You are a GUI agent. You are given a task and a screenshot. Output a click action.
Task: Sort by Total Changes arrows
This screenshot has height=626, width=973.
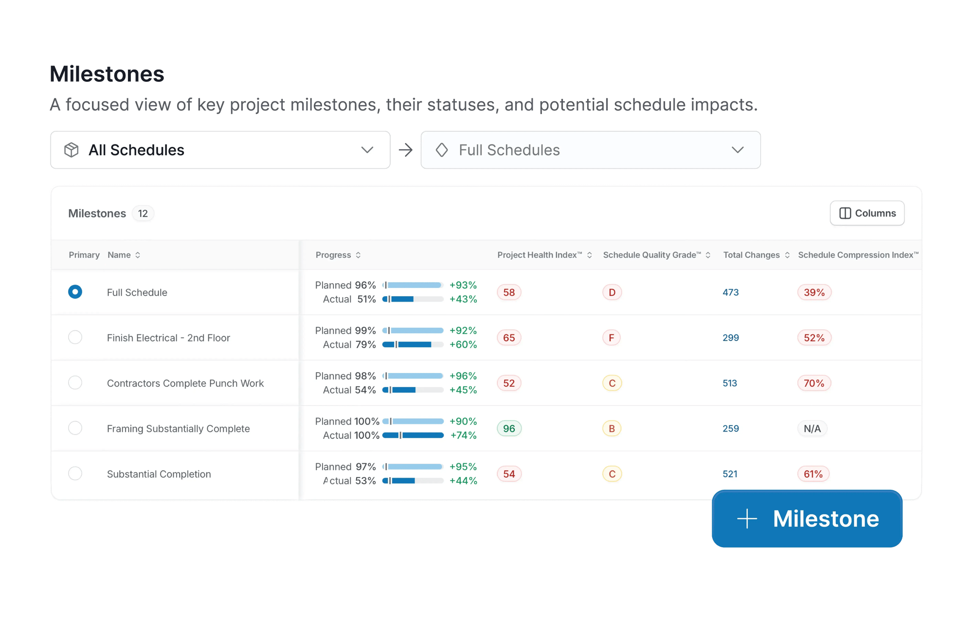click(787, 255)
